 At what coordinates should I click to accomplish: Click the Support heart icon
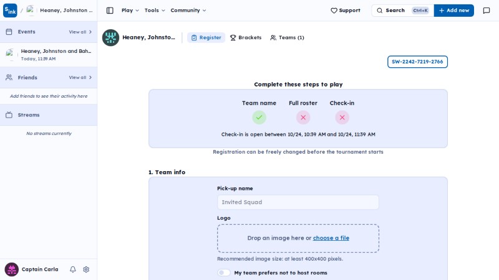[334, 11]
